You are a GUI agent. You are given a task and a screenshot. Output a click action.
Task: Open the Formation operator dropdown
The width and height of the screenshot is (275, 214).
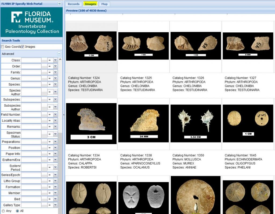pyautogui.click(x=55, y=187)
